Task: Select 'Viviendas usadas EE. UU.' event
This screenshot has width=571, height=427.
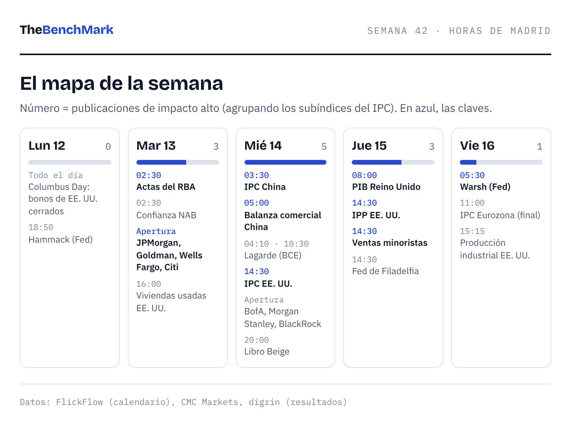Action: [x=171, y=302]
